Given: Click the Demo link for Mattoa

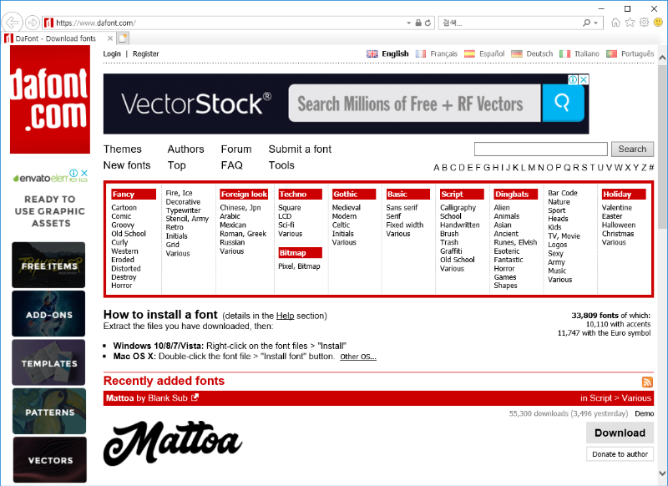Looking at the screenshot, I should [x=644, y=413].
